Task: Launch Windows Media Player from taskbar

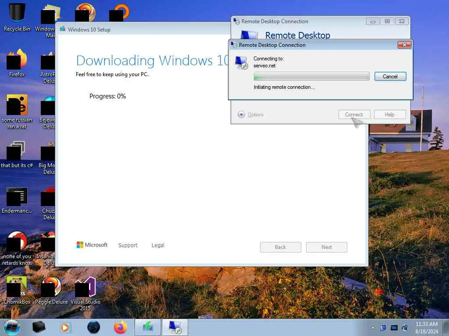Action: pos(65,327)
